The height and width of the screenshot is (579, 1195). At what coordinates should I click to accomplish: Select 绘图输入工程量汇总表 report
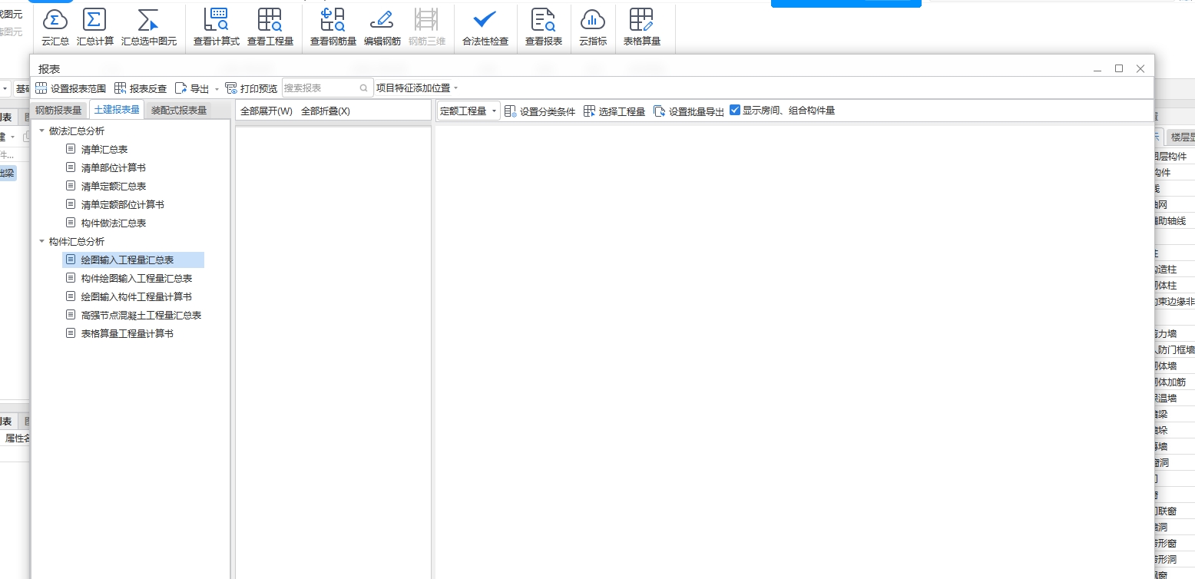[x=134, y=260]
